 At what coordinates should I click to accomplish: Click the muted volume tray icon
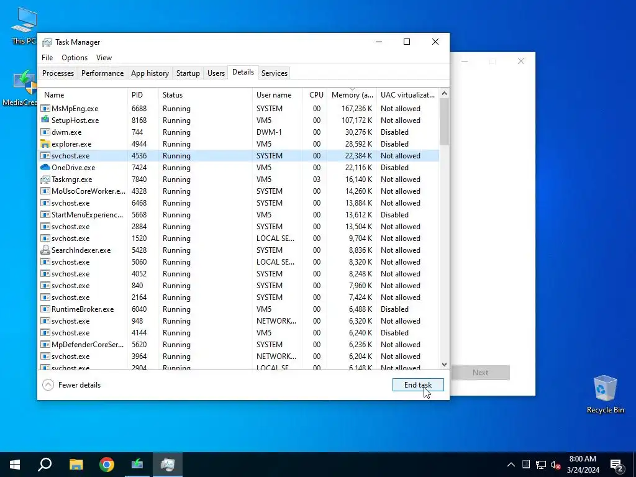pos(556,465)
